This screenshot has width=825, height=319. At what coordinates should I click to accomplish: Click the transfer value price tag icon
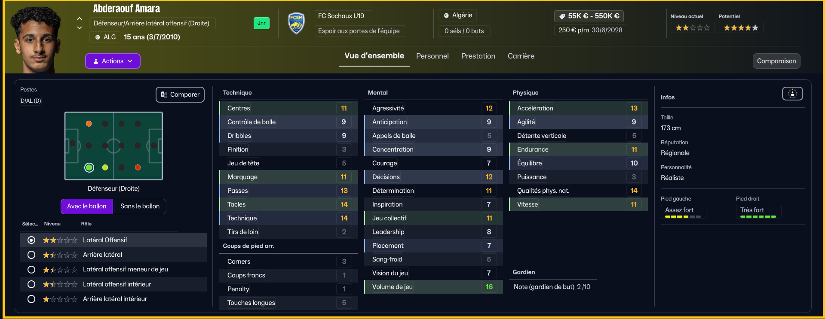[x=562, y=16]
